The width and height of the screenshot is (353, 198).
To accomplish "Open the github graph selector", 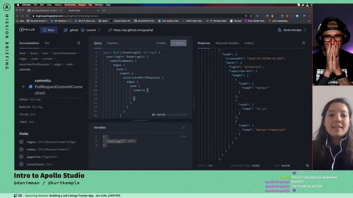I will pyautogui.click(x=71, y=30).
